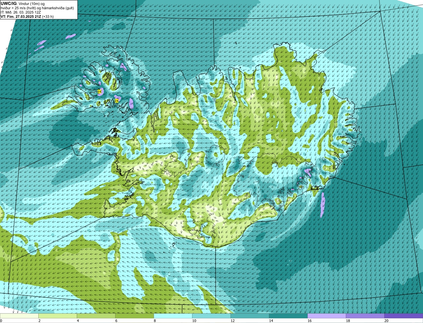
Task: Click the medium teal 12–14 m/s legend swatch
Action: pos(250,316)
